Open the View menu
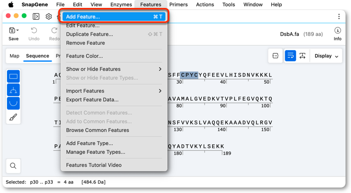 (x=96, y=4)
